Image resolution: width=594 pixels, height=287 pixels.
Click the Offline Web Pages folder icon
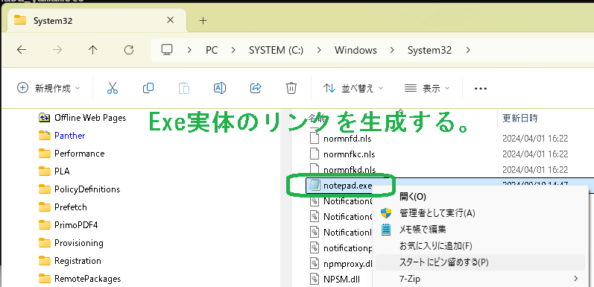click(x=45, y=118)
